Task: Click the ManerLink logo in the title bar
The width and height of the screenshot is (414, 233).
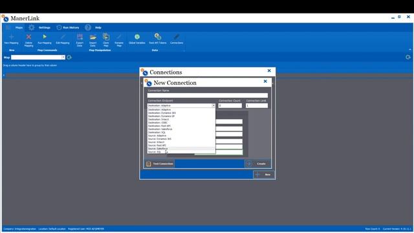Action: (x=5, y=18)
